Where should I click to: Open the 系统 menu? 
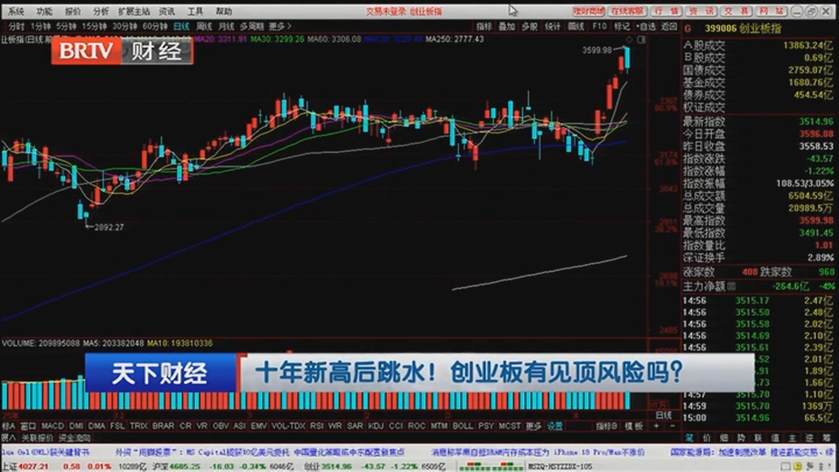16,11
